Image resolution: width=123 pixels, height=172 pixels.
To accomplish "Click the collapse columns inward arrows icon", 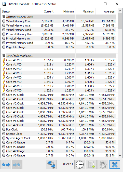I will click(17, 165).
